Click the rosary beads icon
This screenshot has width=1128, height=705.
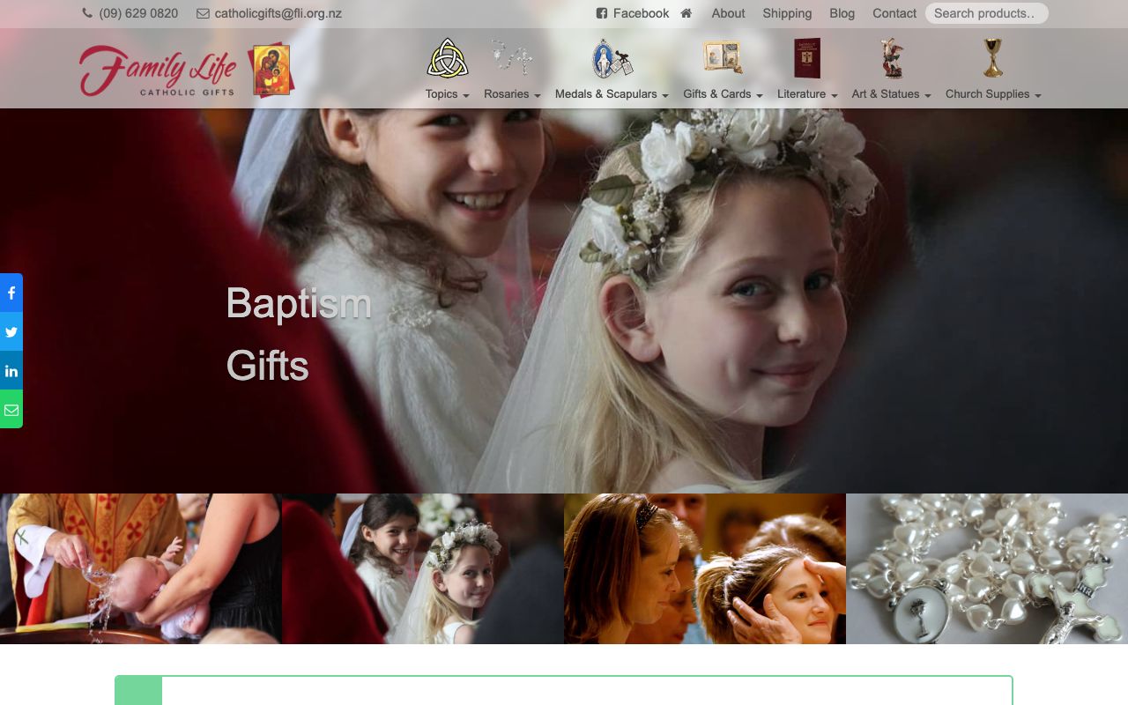point(512,58)
